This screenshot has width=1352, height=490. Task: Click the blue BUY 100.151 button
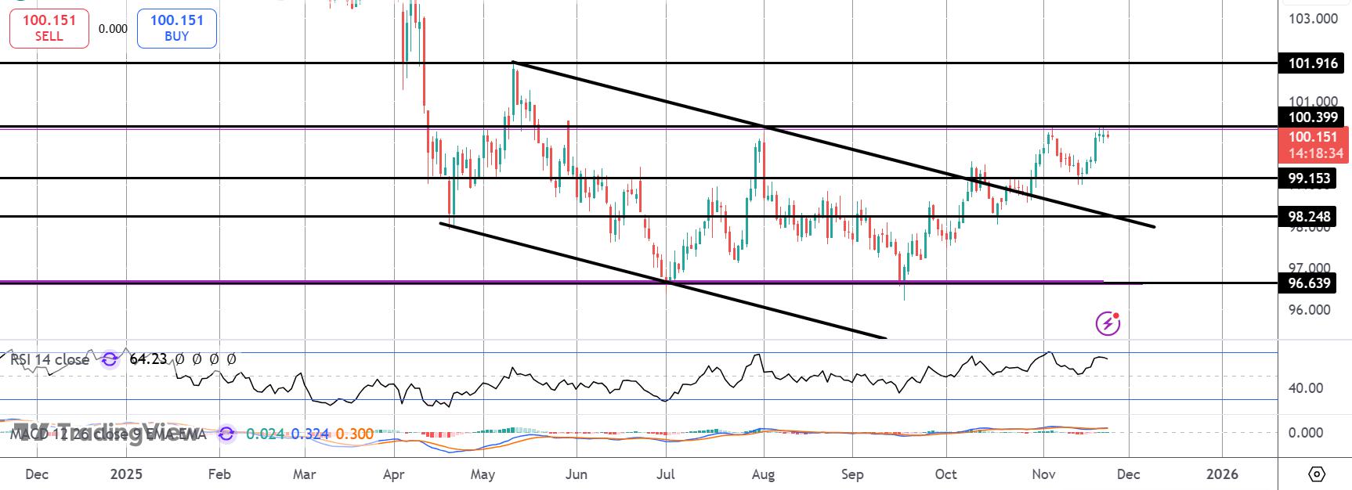(x=177, y=27)
